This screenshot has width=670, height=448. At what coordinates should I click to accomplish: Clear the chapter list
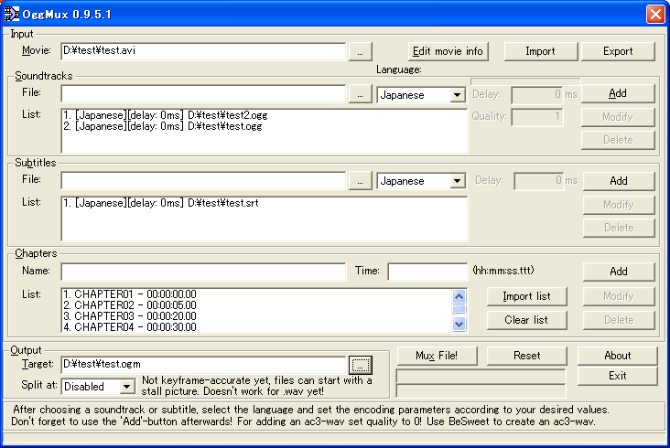(x=526, y=320)
